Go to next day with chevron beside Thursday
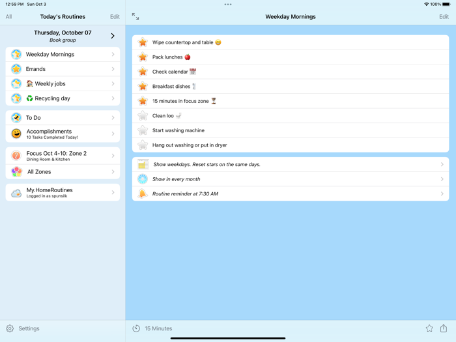Image resolution: width=456 pixels, height=342 pixels. [x=113, y=36]
